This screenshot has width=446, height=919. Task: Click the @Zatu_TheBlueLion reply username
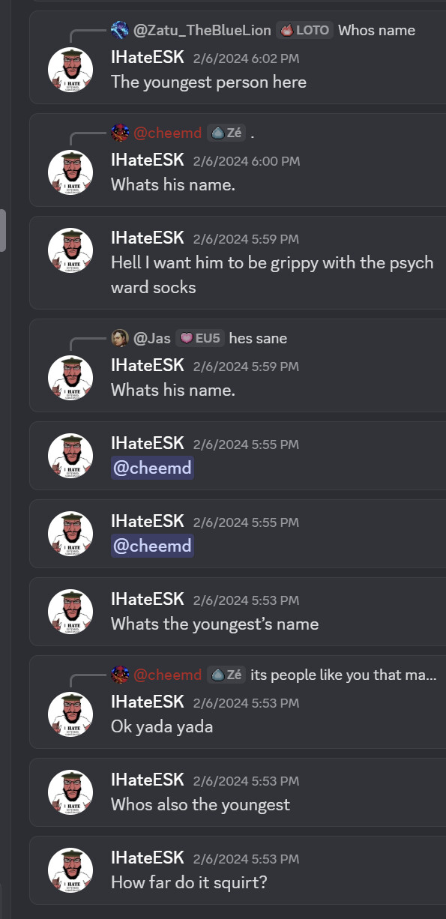click(202, 30)
